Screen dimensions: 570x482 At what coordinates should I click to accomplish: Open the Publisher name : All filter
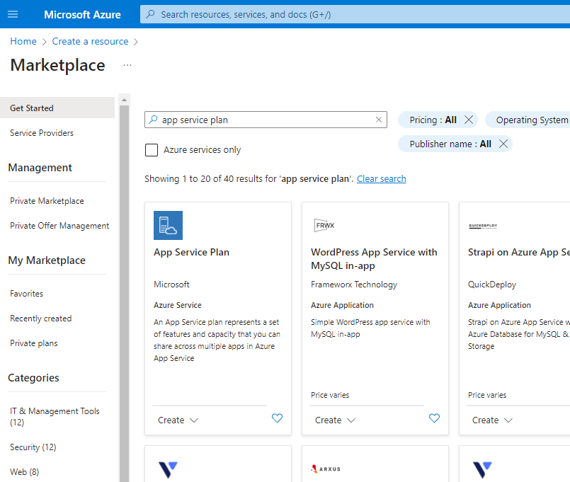tap(450, 144)
